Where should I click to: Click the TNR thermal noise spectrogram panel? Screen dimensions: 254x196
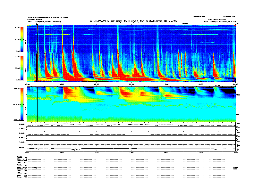[131, 104]
